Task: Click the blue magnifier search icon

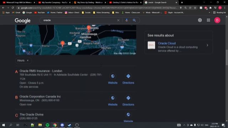Action: tap(134, 20)
